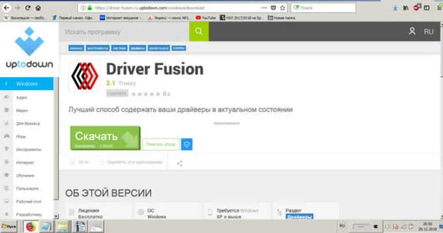Viewport: 443px width, 233px height.
Task: Open the "Для бизнеса" sidebar category
Action: pyautogui.click(x=27, y=123)
